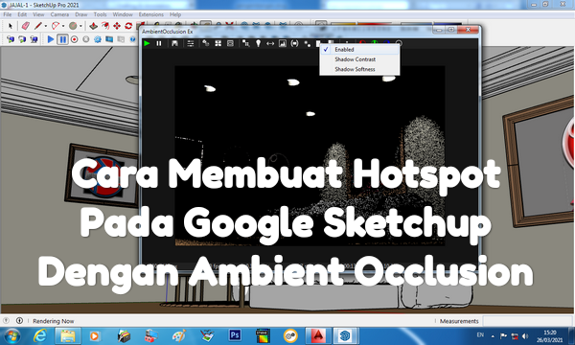Select the Offset tool

(105, 26)
